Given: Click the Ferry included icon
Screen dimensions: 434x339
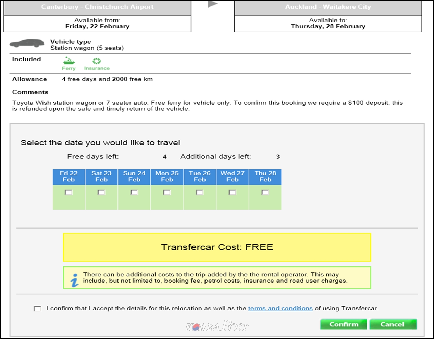Looking at the screenshot, I should click(69, 61).
